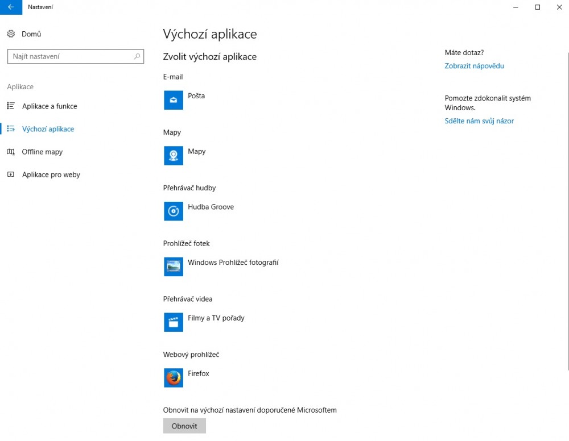
Task: Click the Windows Prohlížeč fotografií icon
Action: [174, 267]
